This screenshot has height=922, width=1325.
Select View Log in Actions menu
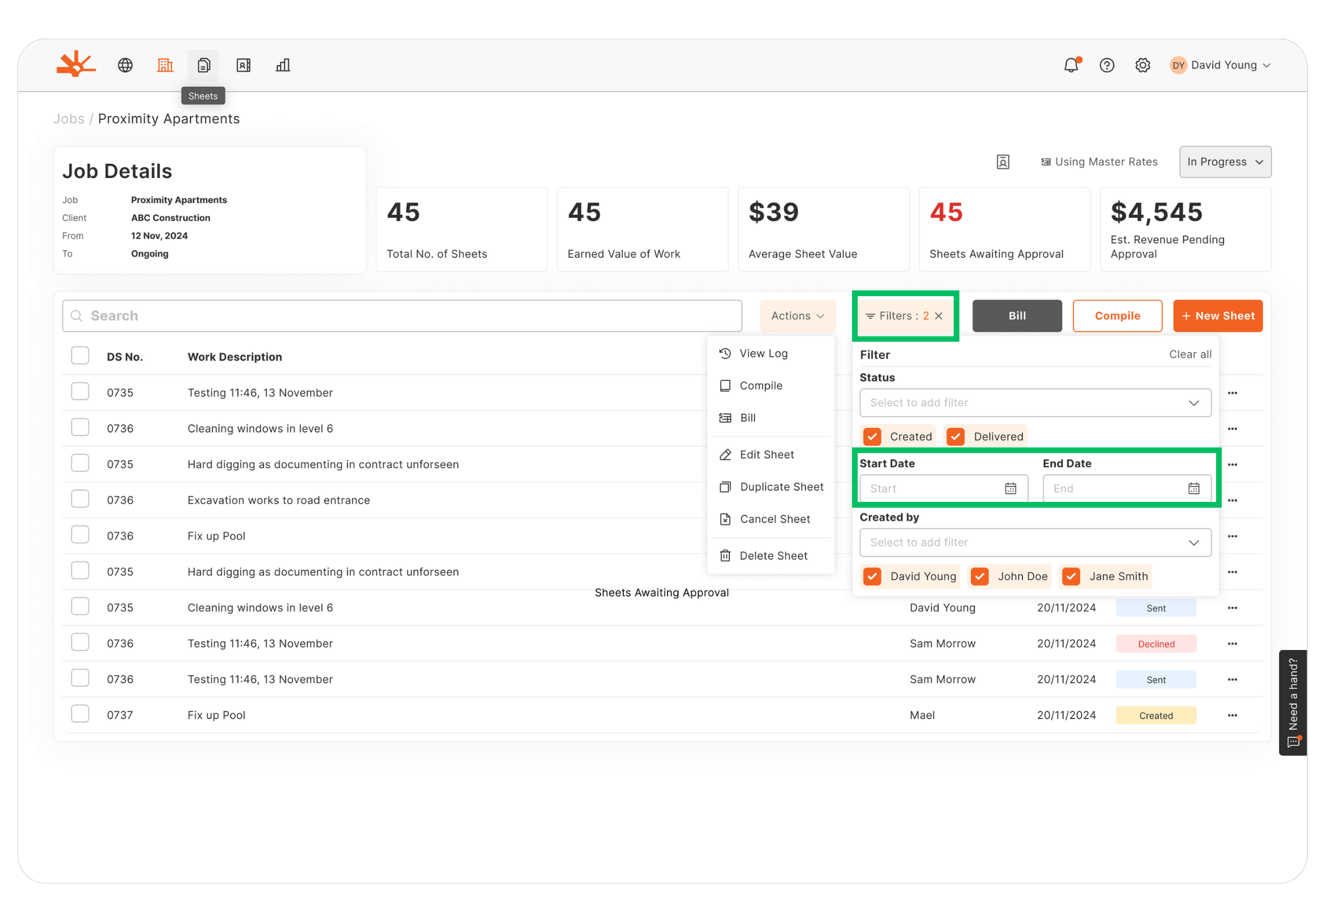[x=763, y=353]
